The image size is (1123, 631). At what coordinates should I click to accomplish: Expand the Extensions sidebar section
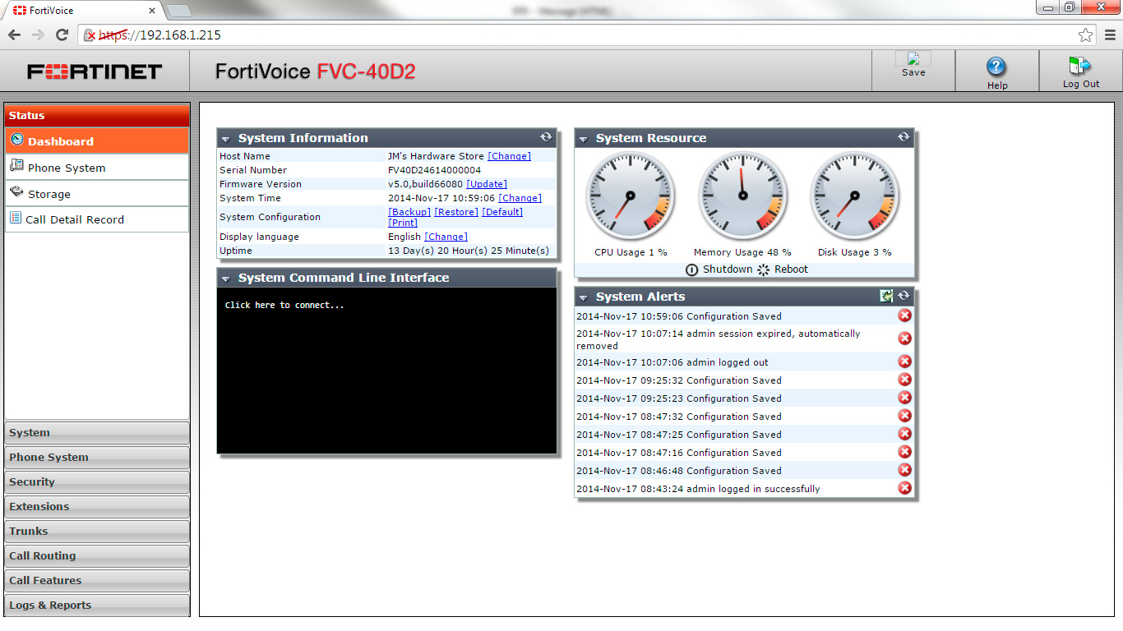97,506
